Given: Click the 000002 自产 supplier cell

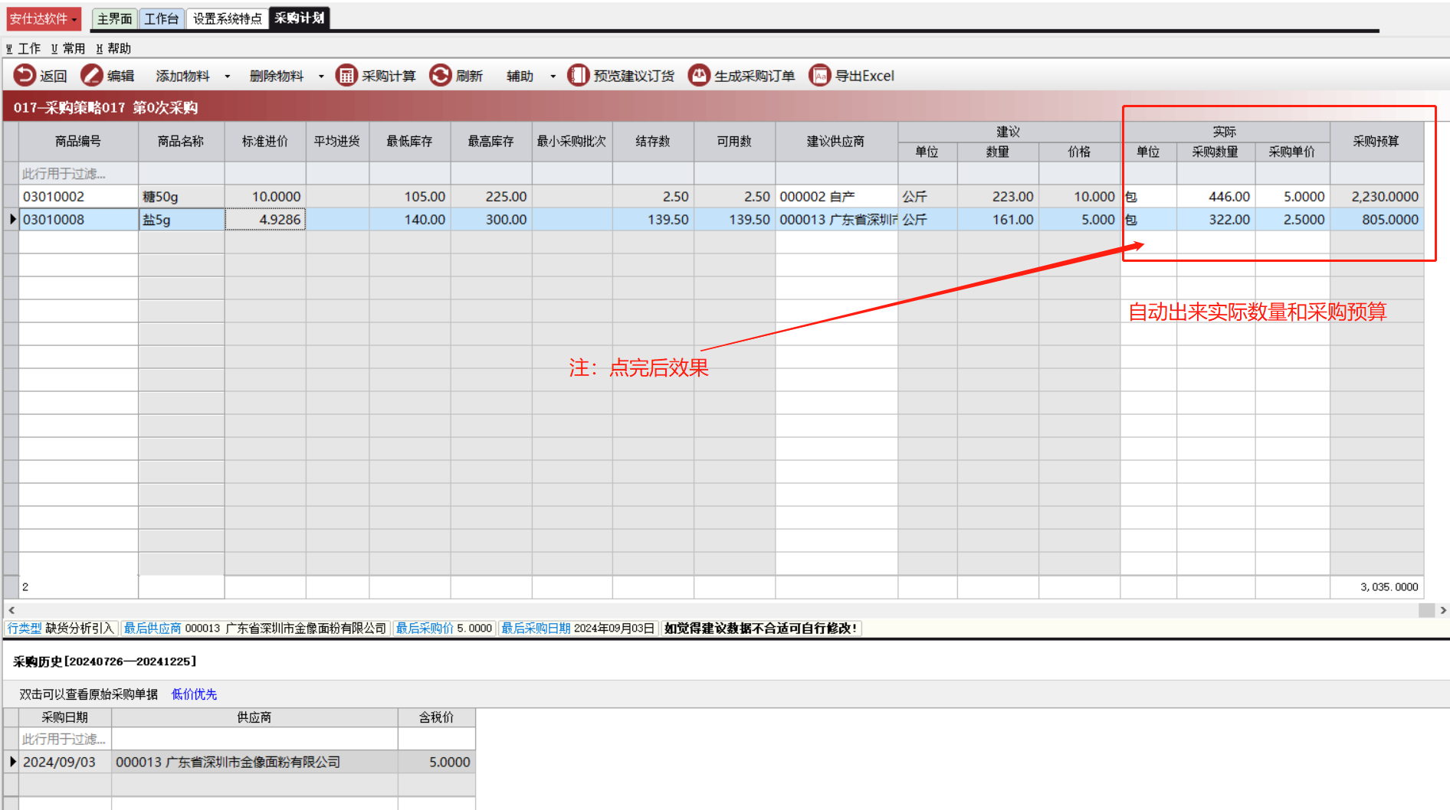Looking at the screenshot, I should point(836,197).
